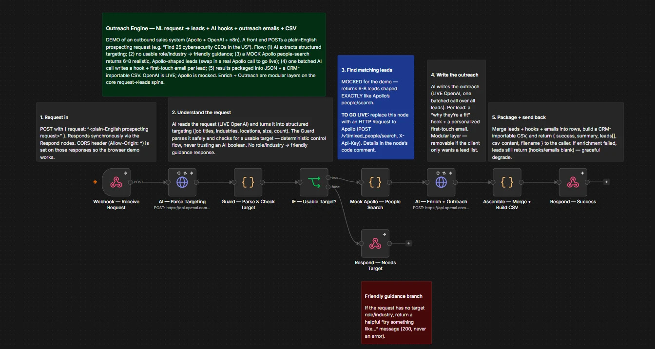Select the blue '3. Find matching leads' note
Viewport: 655px width, 349px height.
pos(376,107)
